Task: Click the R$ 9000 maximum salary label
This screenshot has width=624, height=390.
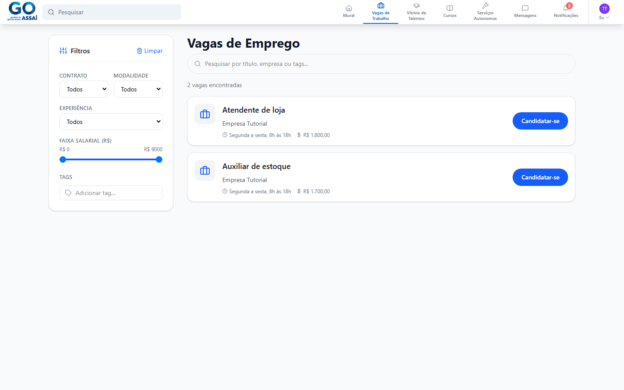Action: click(x=153, y=149)
